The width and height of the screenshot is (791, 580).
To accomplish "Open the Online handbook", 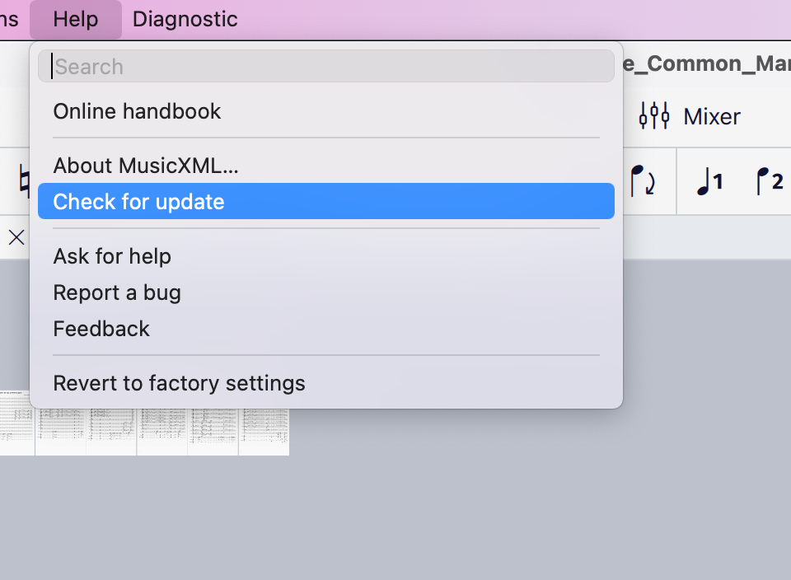I will point(137,110).
